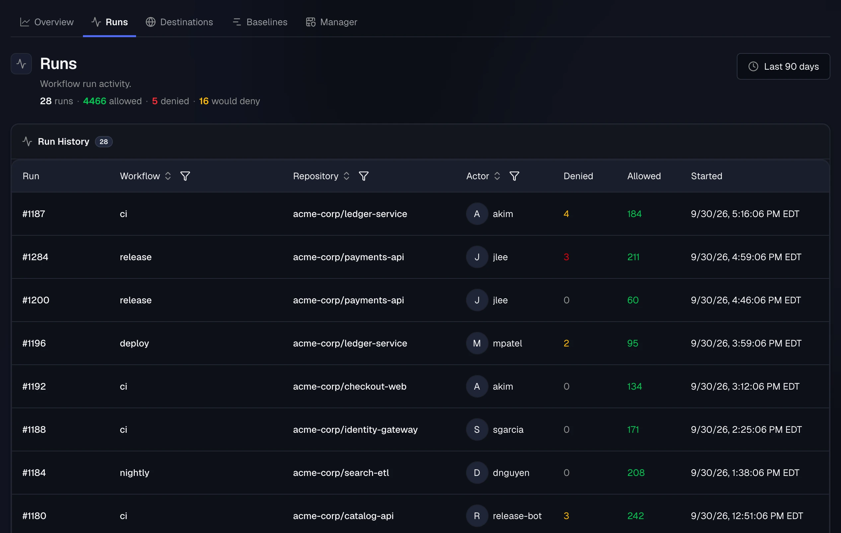
Task: Click the 4466 allowed summary stat
Action: pyautogui.click(x=112, y=101)
